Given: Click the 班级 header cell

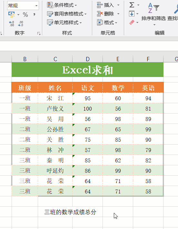Looking at the screenshot, I should 25,88.
